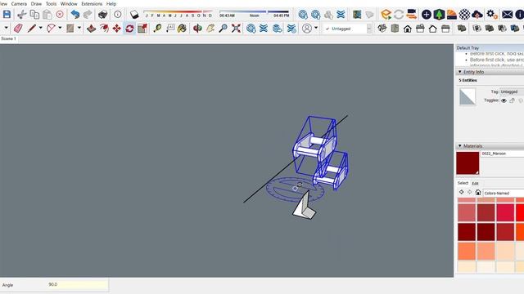Screen dimensions: 524x294
Task: Open dropdown arrow beside Rectangle tool
Action: (79, 28)
